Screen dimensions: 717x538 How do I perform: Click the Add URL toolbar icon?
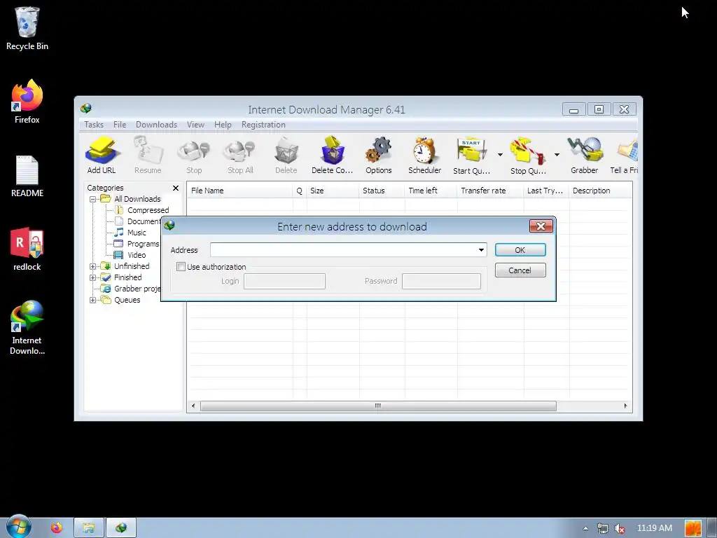click(102, 155)
